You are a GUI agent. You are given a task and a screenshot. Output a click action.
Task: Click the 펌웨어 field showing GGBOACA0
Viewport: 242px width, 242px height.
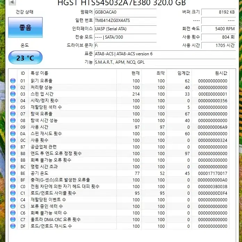click(125, 12)
